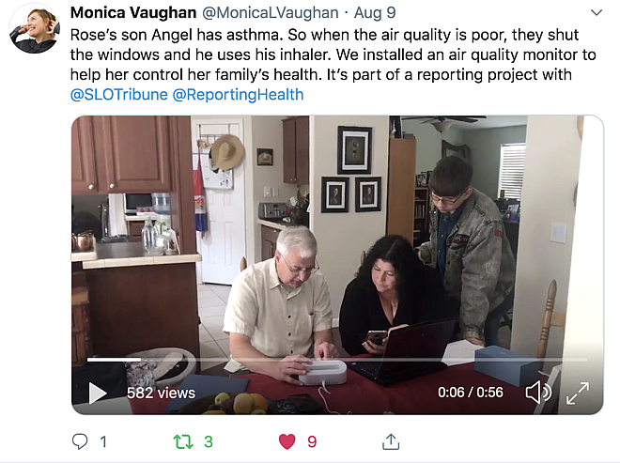Open the @ReportingHealth mention

tap(238, 95)
